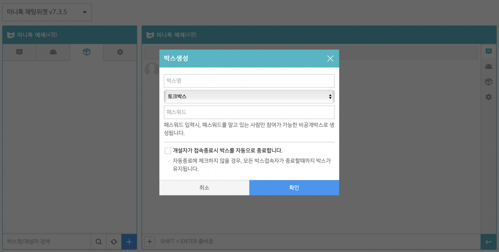Enable auto-close box when creator disconnects checkbox
Viewport: 499px width, 252px height.
coord(168,151)
